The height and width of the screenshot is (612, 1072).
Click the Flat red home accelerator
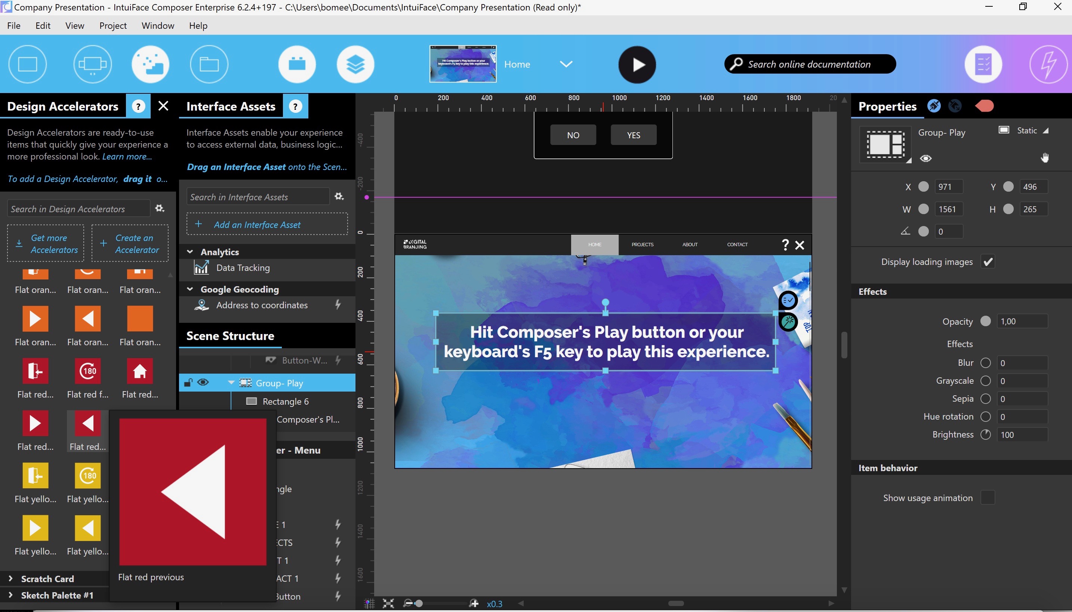[x=139, y=371]
